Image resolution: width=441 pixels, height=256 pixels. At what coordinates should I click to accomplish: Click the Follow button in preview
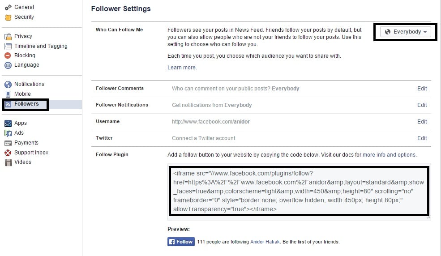tap(181, 242)
